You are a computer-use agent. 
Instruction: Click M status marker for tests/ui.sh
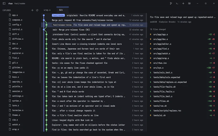pyautogui.click(x=150, y=115)
